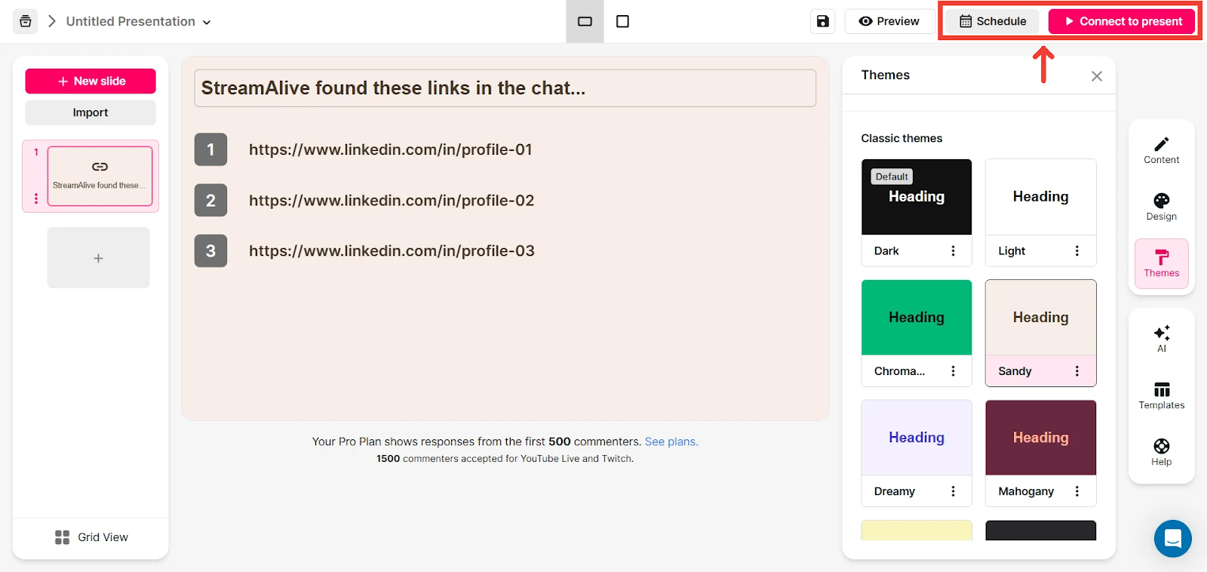Click the number 1 link badge
This screenshot has width=1207, height=572.
coord(210,149)
